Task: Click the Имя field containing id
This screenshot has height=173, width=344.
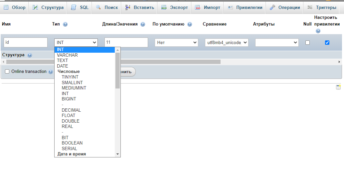Action: 26,42
